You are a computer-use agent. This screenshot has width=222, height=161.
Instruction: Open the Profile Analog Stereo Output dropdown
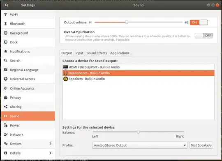coord(140,145)
